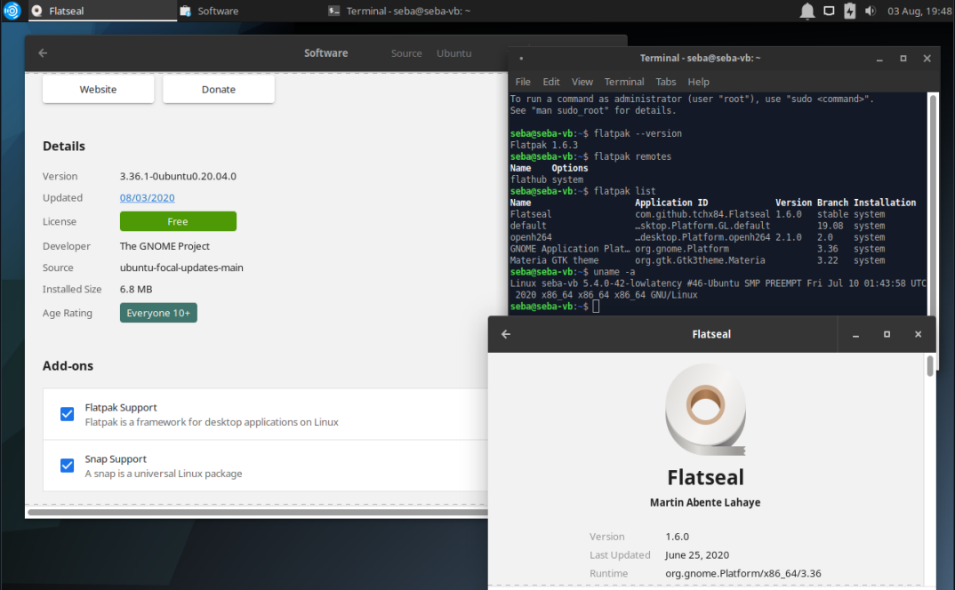Minimize the Flatseal window

click(x=855, y=334)
